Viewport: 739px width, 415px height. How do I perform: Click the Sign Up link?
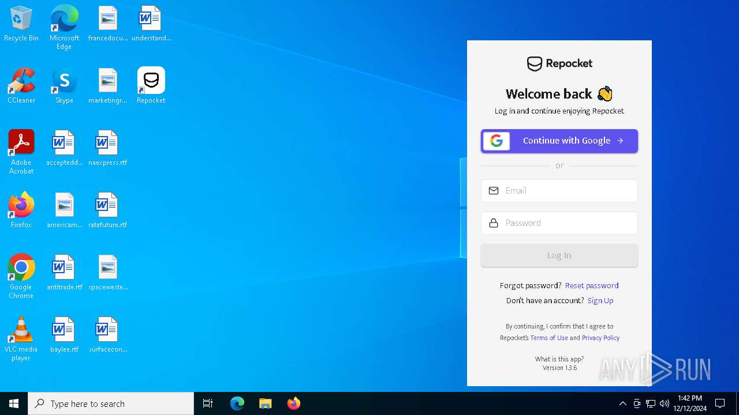pyautogui.click(x=600, y=300)
